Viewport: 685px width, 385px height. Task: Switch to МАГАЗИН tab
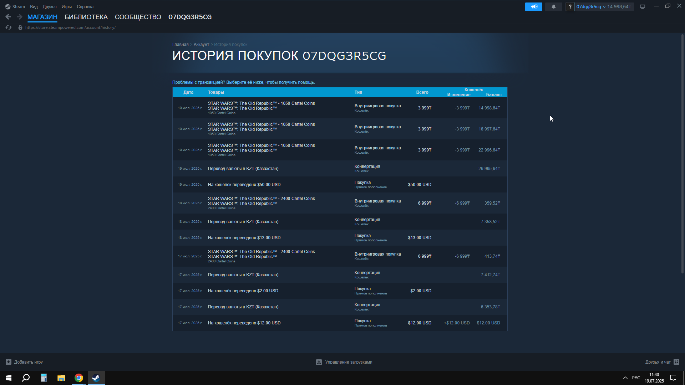pos(42,17)
